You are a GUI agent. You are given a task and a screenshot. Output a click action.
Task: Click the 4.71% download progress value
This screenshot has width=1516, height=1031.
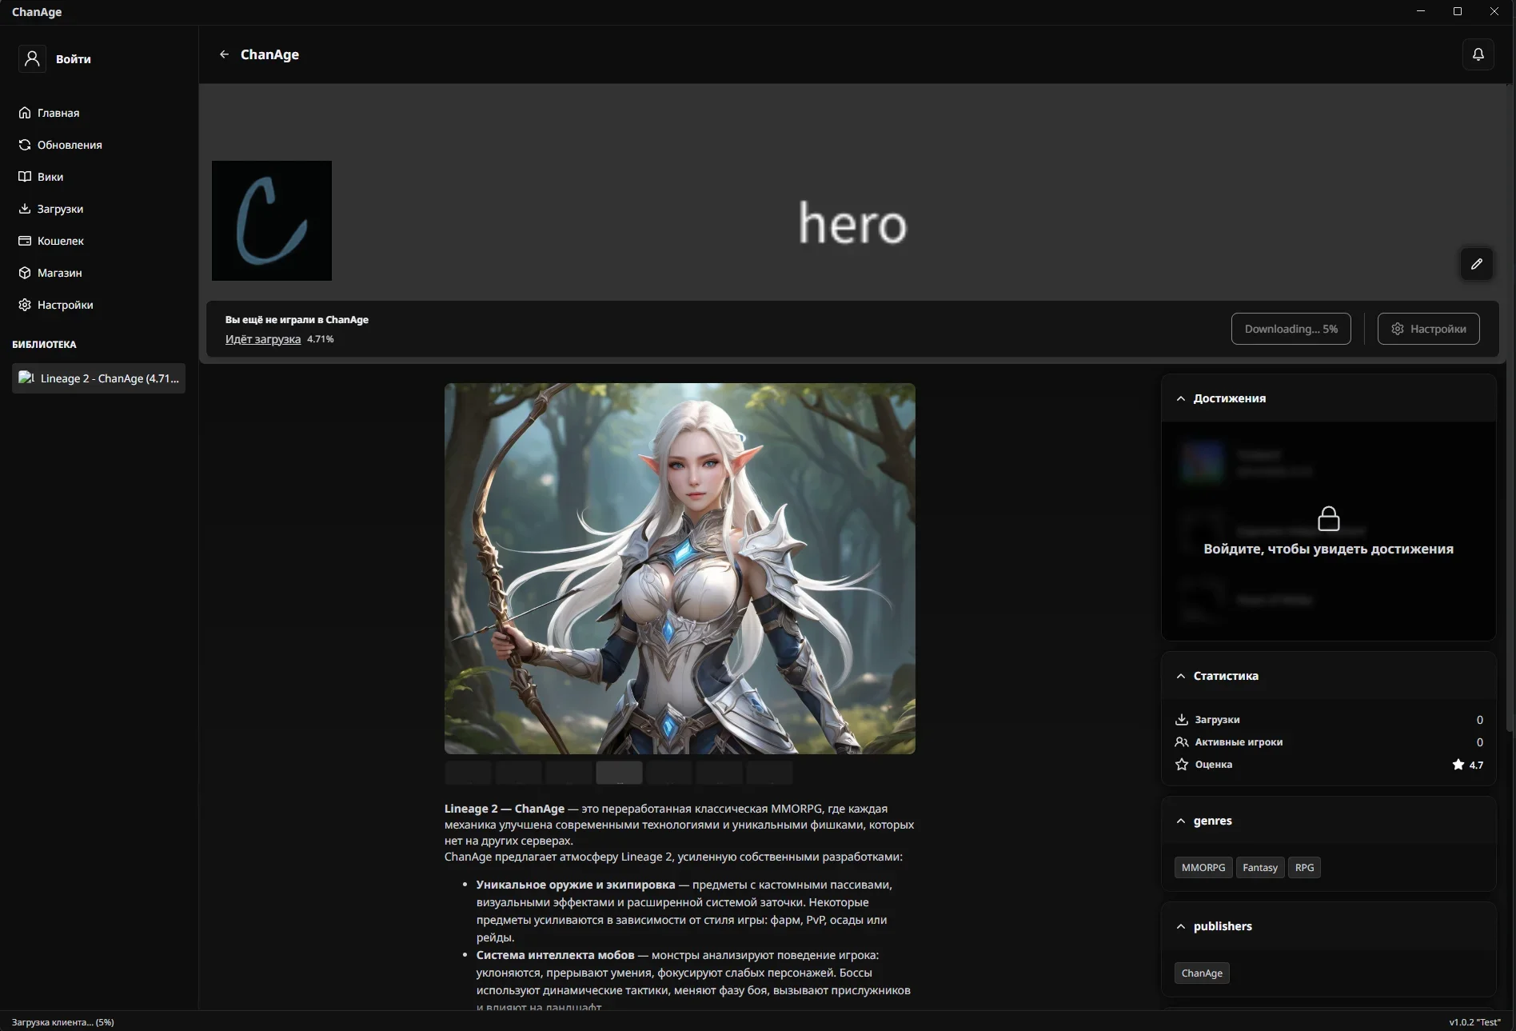tap(321, 339)
